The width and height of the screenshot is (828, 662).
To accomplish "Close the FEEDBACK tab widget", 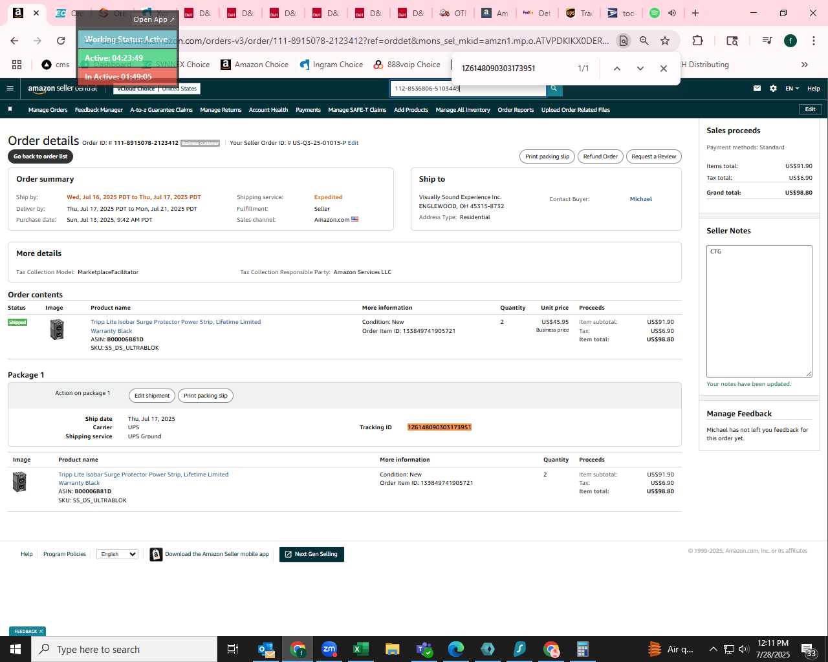I will [x=41, y=631].
